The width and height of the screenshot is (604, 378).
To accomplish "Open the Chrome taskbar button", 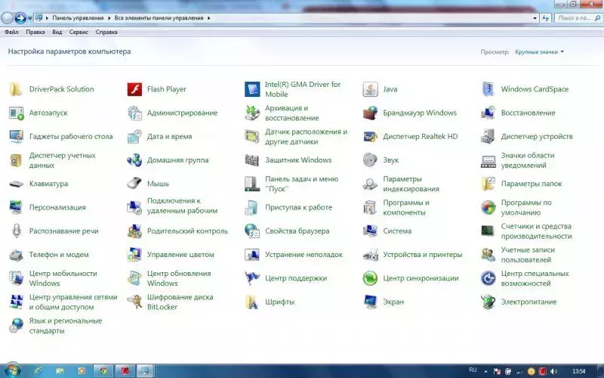I will tap(103, 371).
